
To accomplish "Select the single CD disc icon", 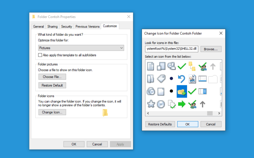I will pyautogui.click(x=161, y=104).
